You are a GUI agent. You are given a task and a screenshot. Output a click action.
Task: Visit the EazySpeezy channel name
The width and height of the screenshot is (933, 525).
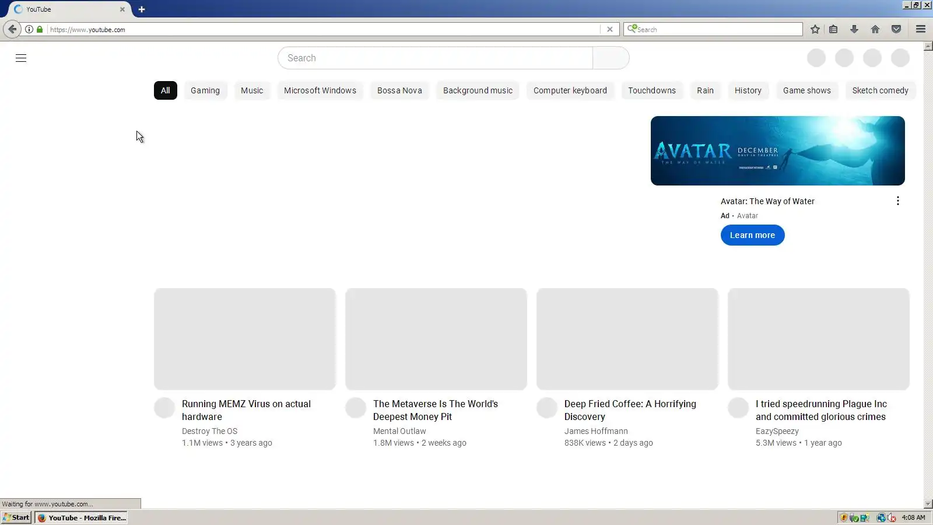tap(777, 431)
